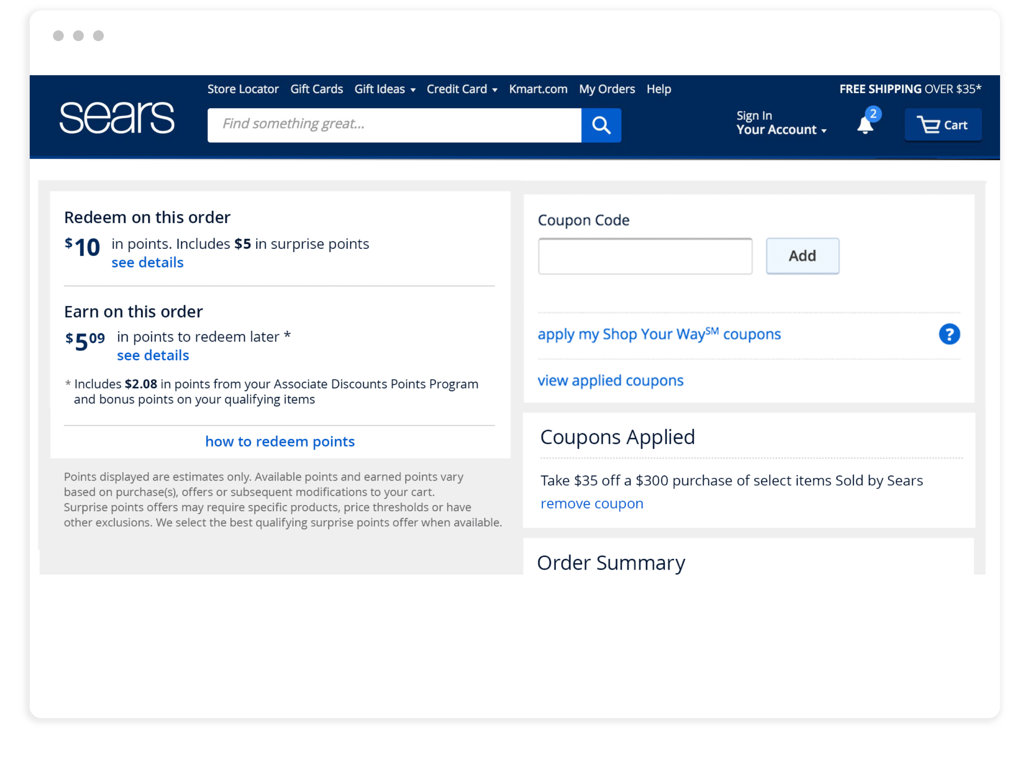Screen dimensions: 1031x783
Task: Expand the Gift Ideas dropdown
Action: click(385, 89)
